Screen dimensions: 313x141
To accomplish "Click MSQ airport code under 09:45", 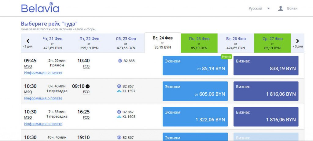I will point(28,66).
